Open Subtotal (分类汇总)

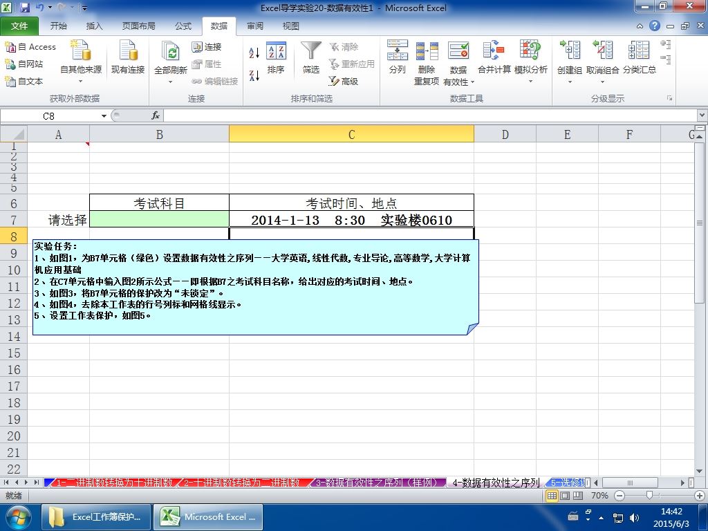tap(639, 57)
